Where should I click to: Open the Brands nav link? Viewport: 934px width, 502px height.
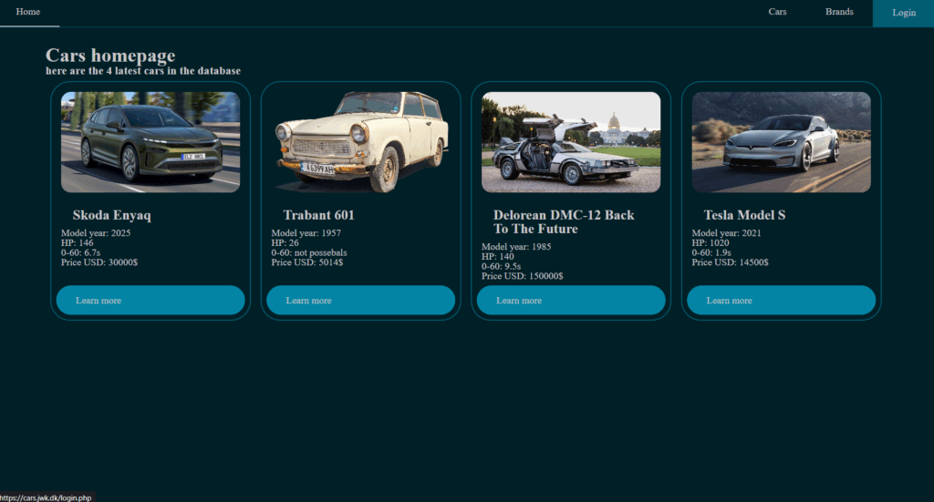(839, 12)
